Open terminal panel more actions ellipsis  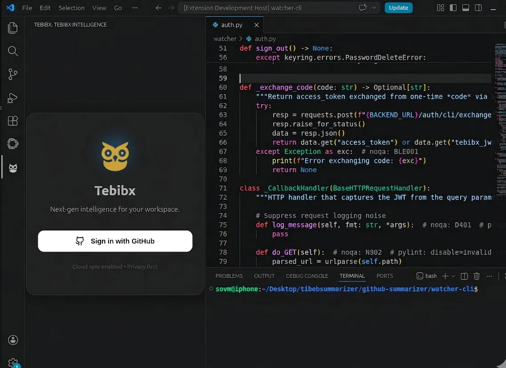click(x=489, y=276)
